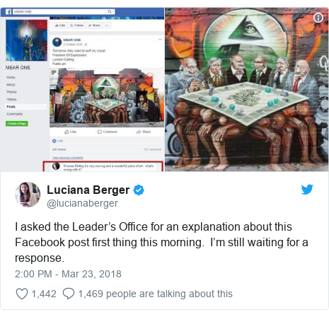The image size is (329, 317).
Task: Open '1,469 people are talking about this'
Action: pyautogui.click(x=156, y=294)
